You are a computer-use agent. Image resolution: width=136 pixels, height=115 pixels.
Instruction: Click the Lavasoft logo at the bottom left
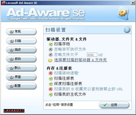click(14, 111)
